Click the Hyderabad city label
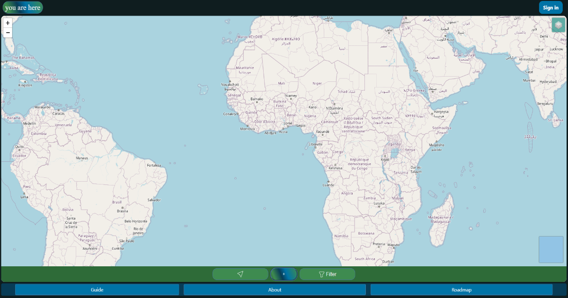Image resolution: width=568 pixels, height=298 pixels. [548, 81]
